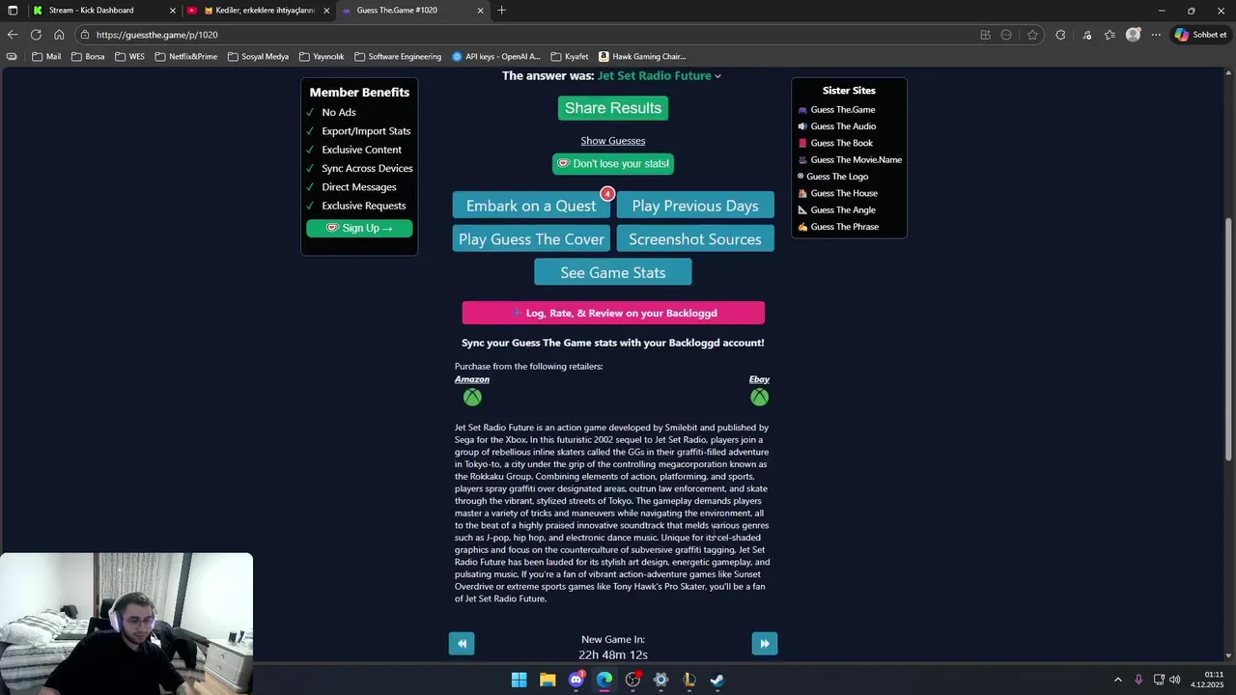1236x695 pixels.
Task: Open the Software Engineering bookmarks folder
Action: pyautogui.click(x=398, y=57)
